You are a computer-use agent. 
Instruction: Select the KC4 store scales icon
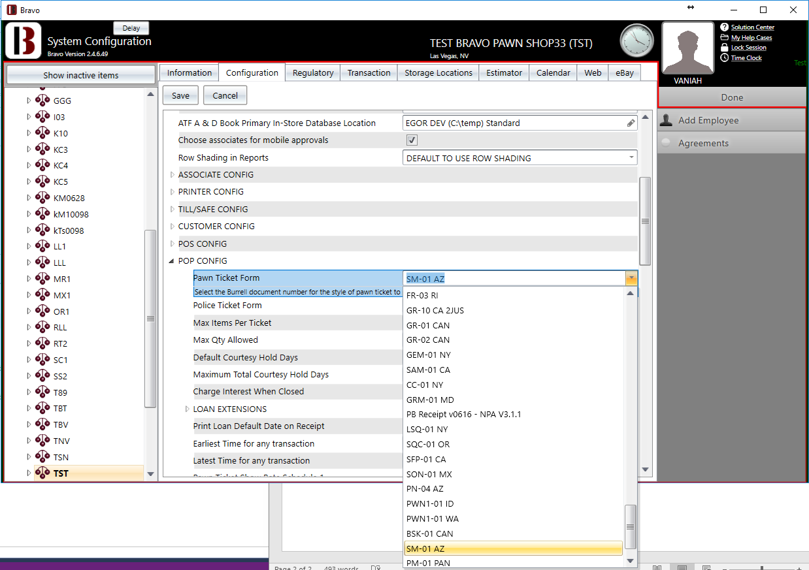click(x=43, y=166)
